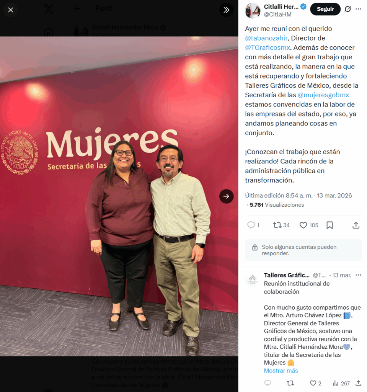This screenshot has width=367, height=392.
Task: Open more options on Talleres Gráficos reply
Action: [x=358, y=275]
